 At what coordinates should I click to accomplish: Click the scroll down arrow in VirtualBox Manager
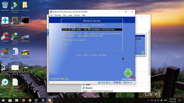click(149, 91)
